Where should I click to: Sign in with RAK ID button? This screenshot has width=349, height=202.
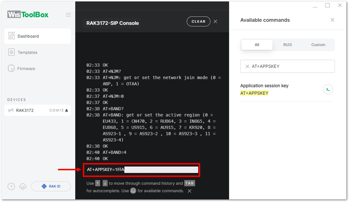coord(51,186)
